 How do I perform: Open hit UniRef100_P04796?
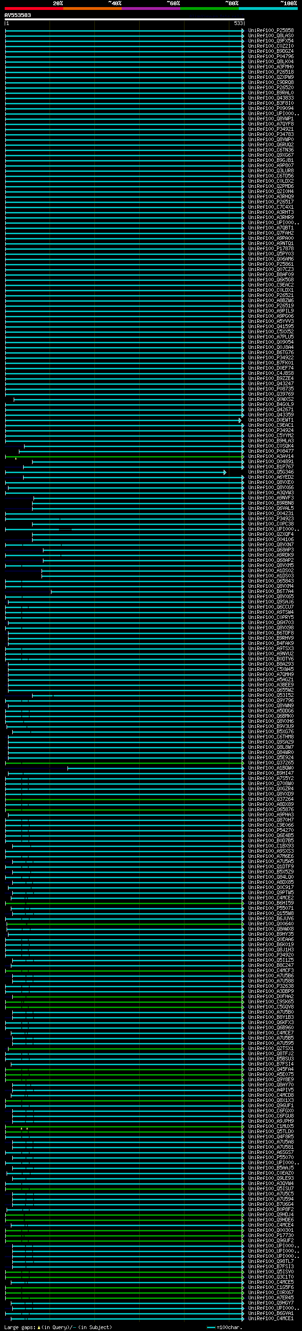click(270, 56)
